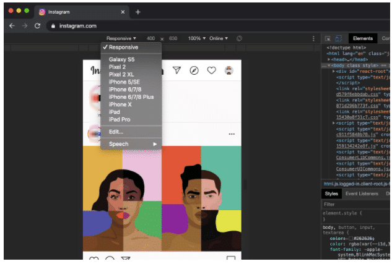
Task: Select iPad Pro from device list
Action: 131,119
